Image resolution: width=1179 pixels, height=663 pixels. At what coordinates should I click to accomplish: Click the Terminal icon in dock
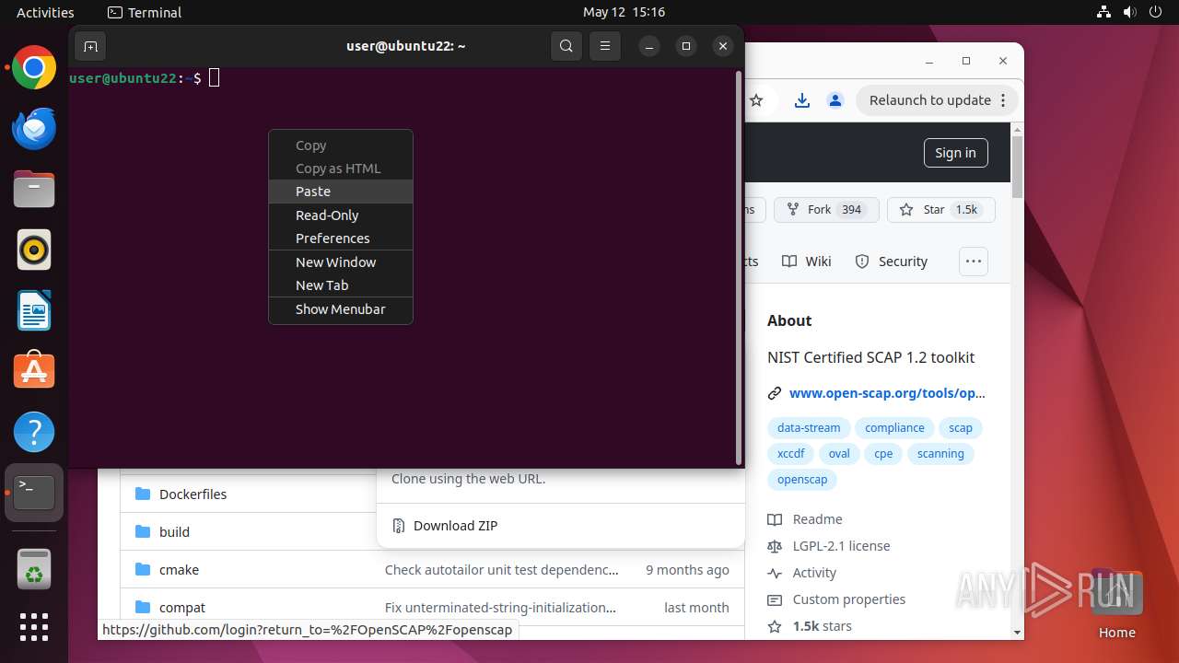(x=34, y=493)
